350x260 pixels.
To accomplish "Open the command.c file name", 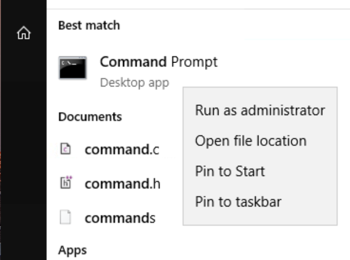I will [122, 150].
